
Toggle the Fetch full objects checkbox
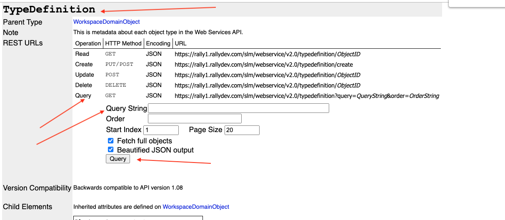click(110, 141)
